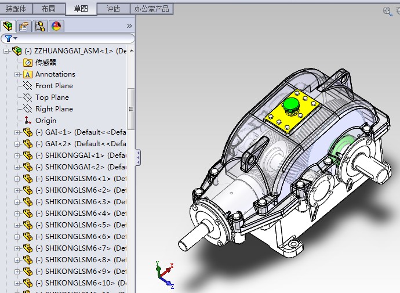Select the yellow inspection cover plate

(292, 113)
